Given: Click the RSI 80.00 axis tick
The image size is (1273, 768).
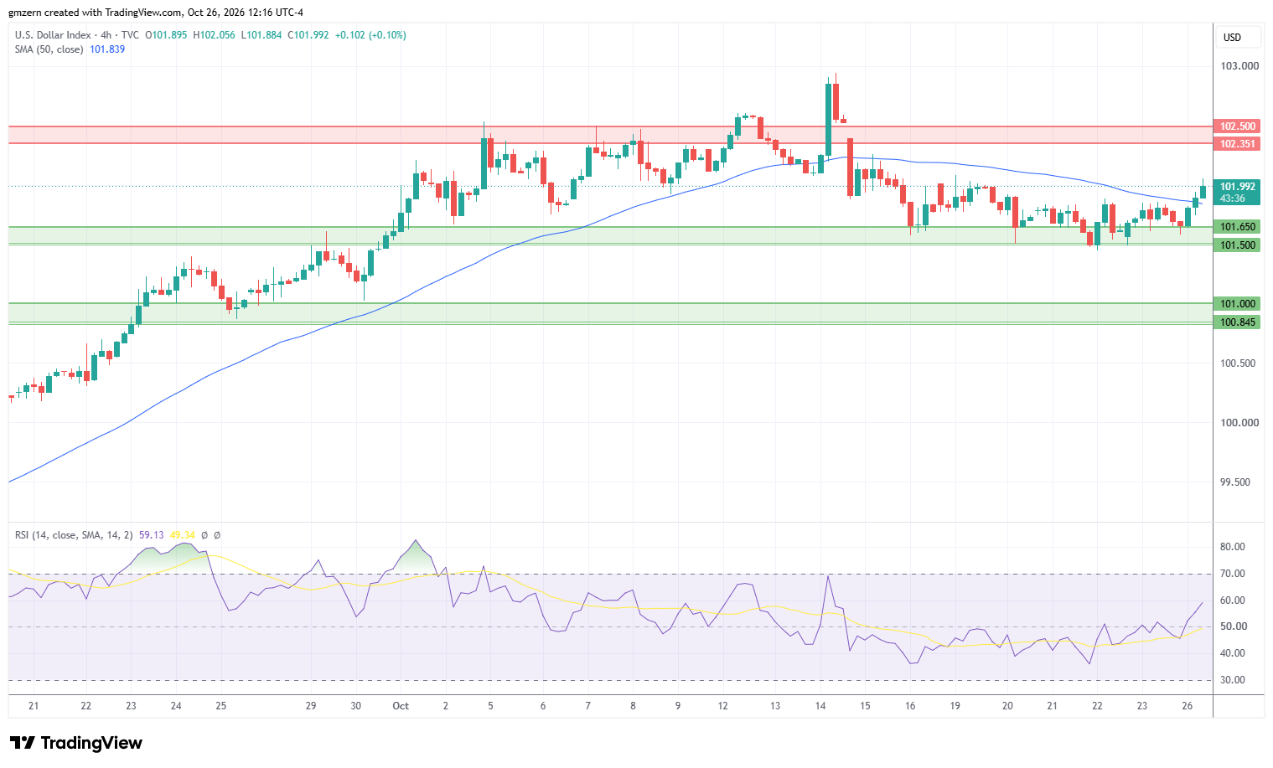Looking at the screenshot, I should (x=1233, y=547).
